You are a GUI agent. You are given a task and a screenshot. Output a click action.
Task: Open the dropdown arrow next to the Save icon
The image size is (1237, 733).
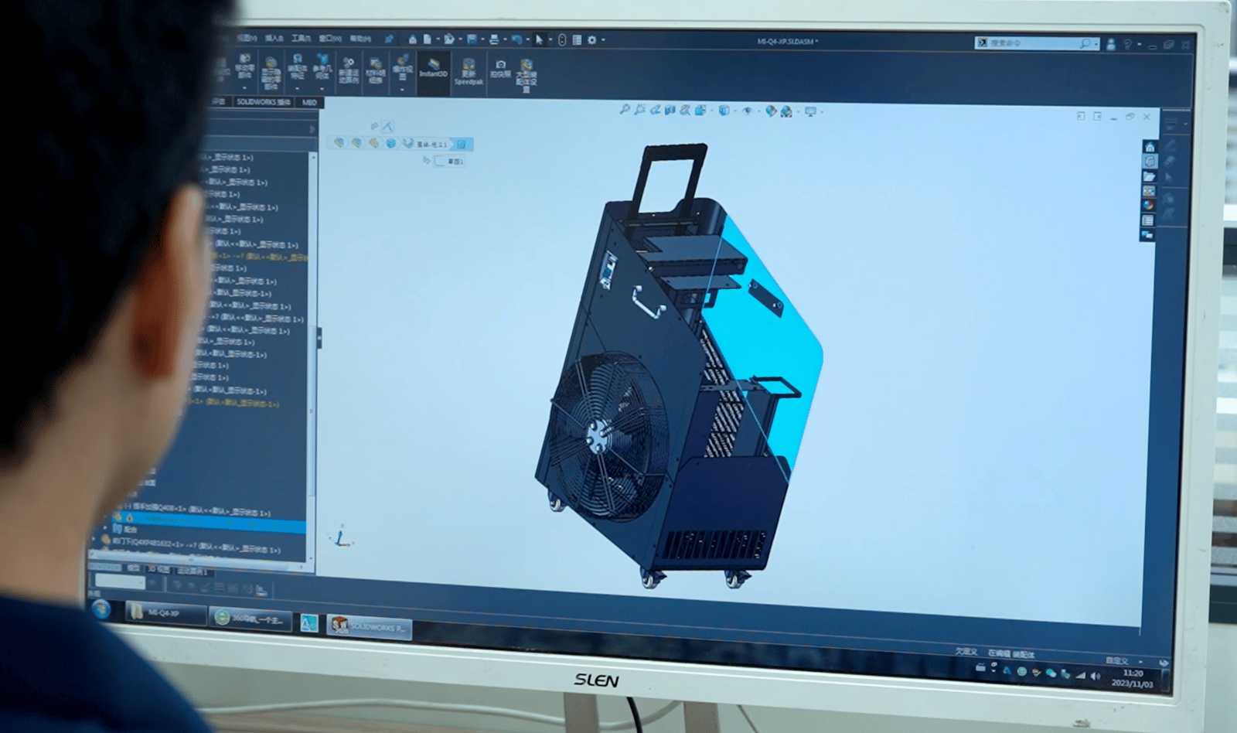coord(482,39)
